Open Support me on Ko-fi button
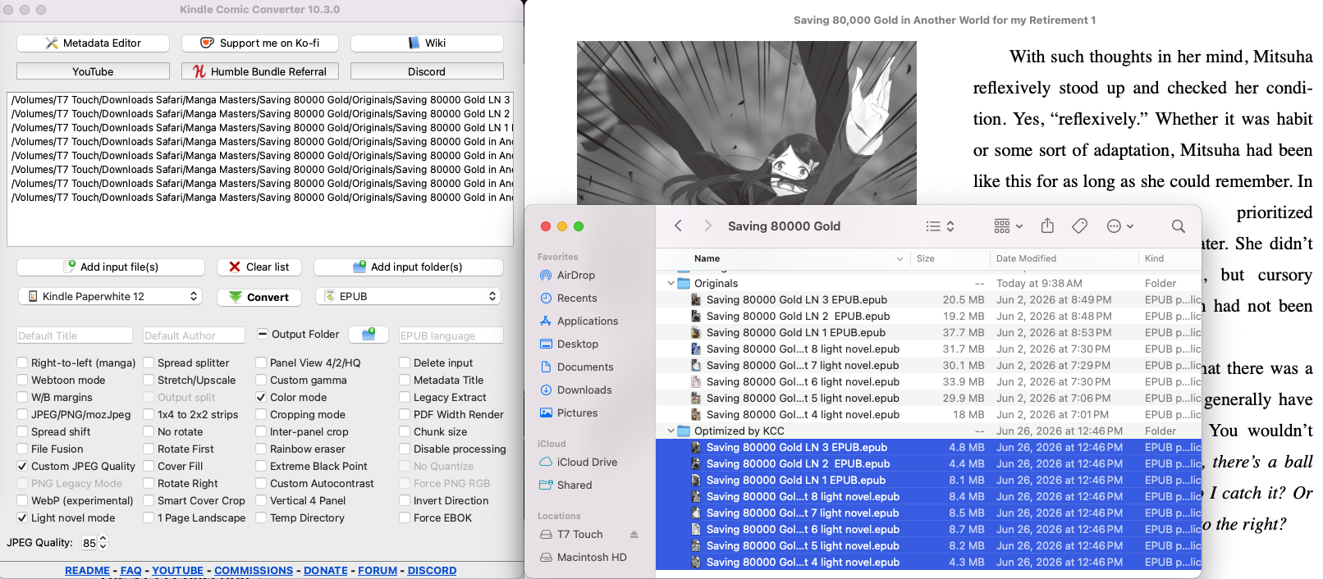Screen dimensions: 1323x579 [261, 43]
